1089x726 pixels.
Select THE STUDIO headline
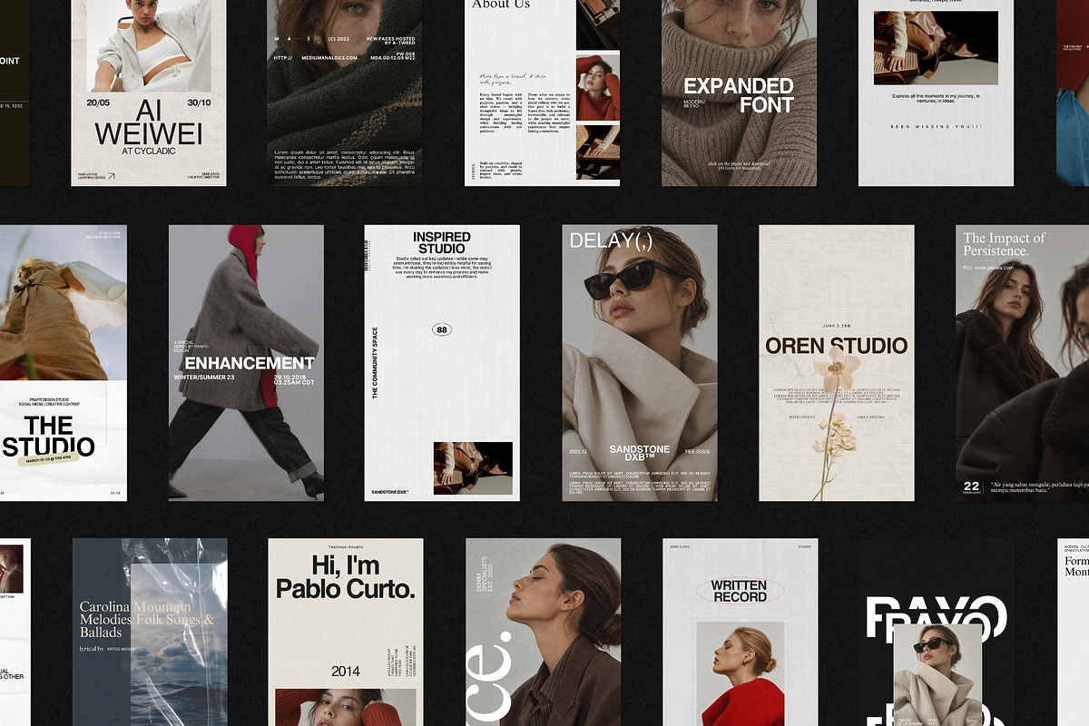tap(48, 437)
